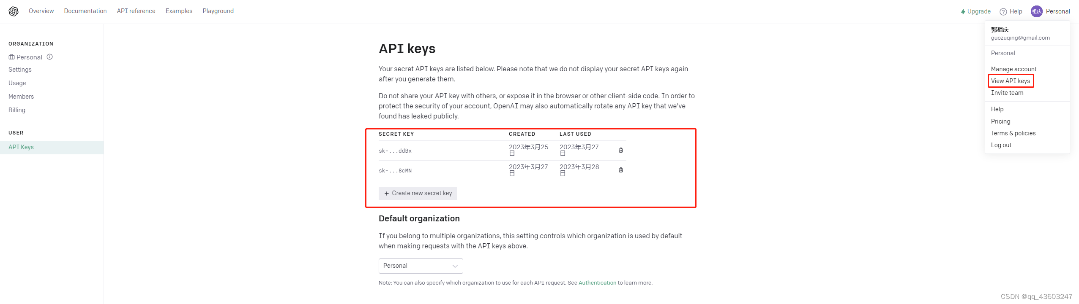Click the Help question mark icon
This screenshot has width=1079, height=304.
click(x=1003, y=12)
